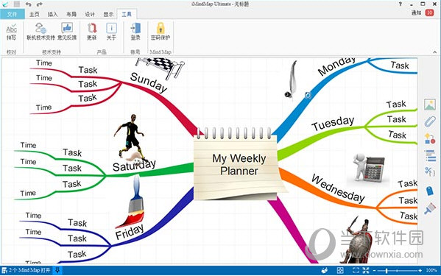
Task: Select the Friday branch label
Action: tap(130, 232)
